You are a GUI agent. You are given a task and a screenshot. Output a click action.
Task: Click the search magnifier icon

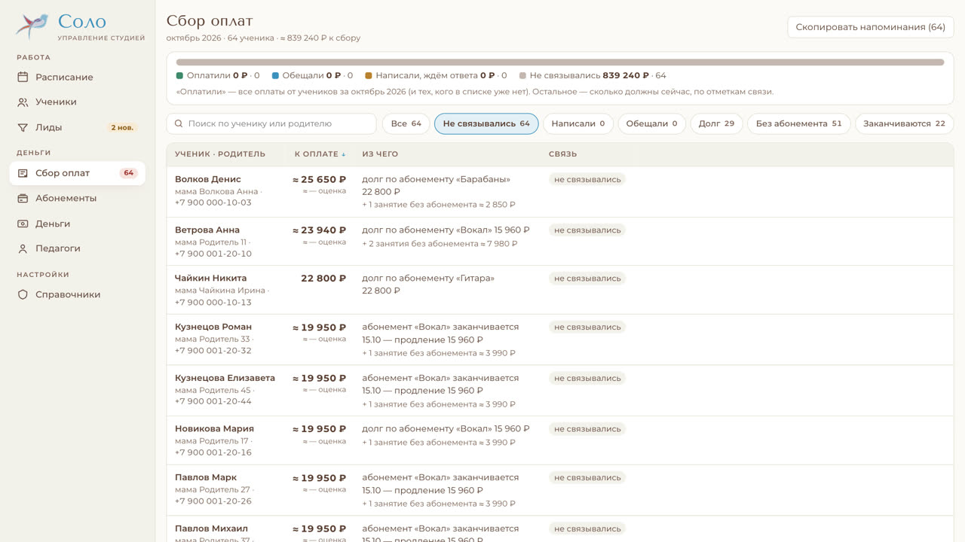coord(179,123)
